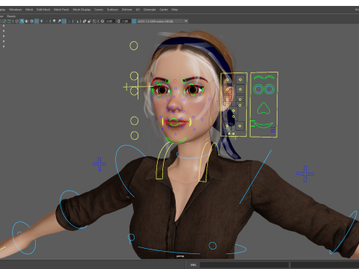This screenshot has height=269, width=359.
Task: Select the left green eyebrow in face panel
Action: pyautogui.click(x=258, y=78)
